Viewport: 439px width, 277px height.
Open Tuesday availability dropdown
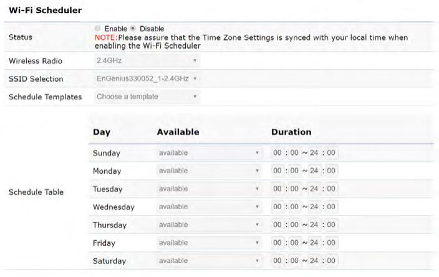pyautogui.click(x=209, y=189)
